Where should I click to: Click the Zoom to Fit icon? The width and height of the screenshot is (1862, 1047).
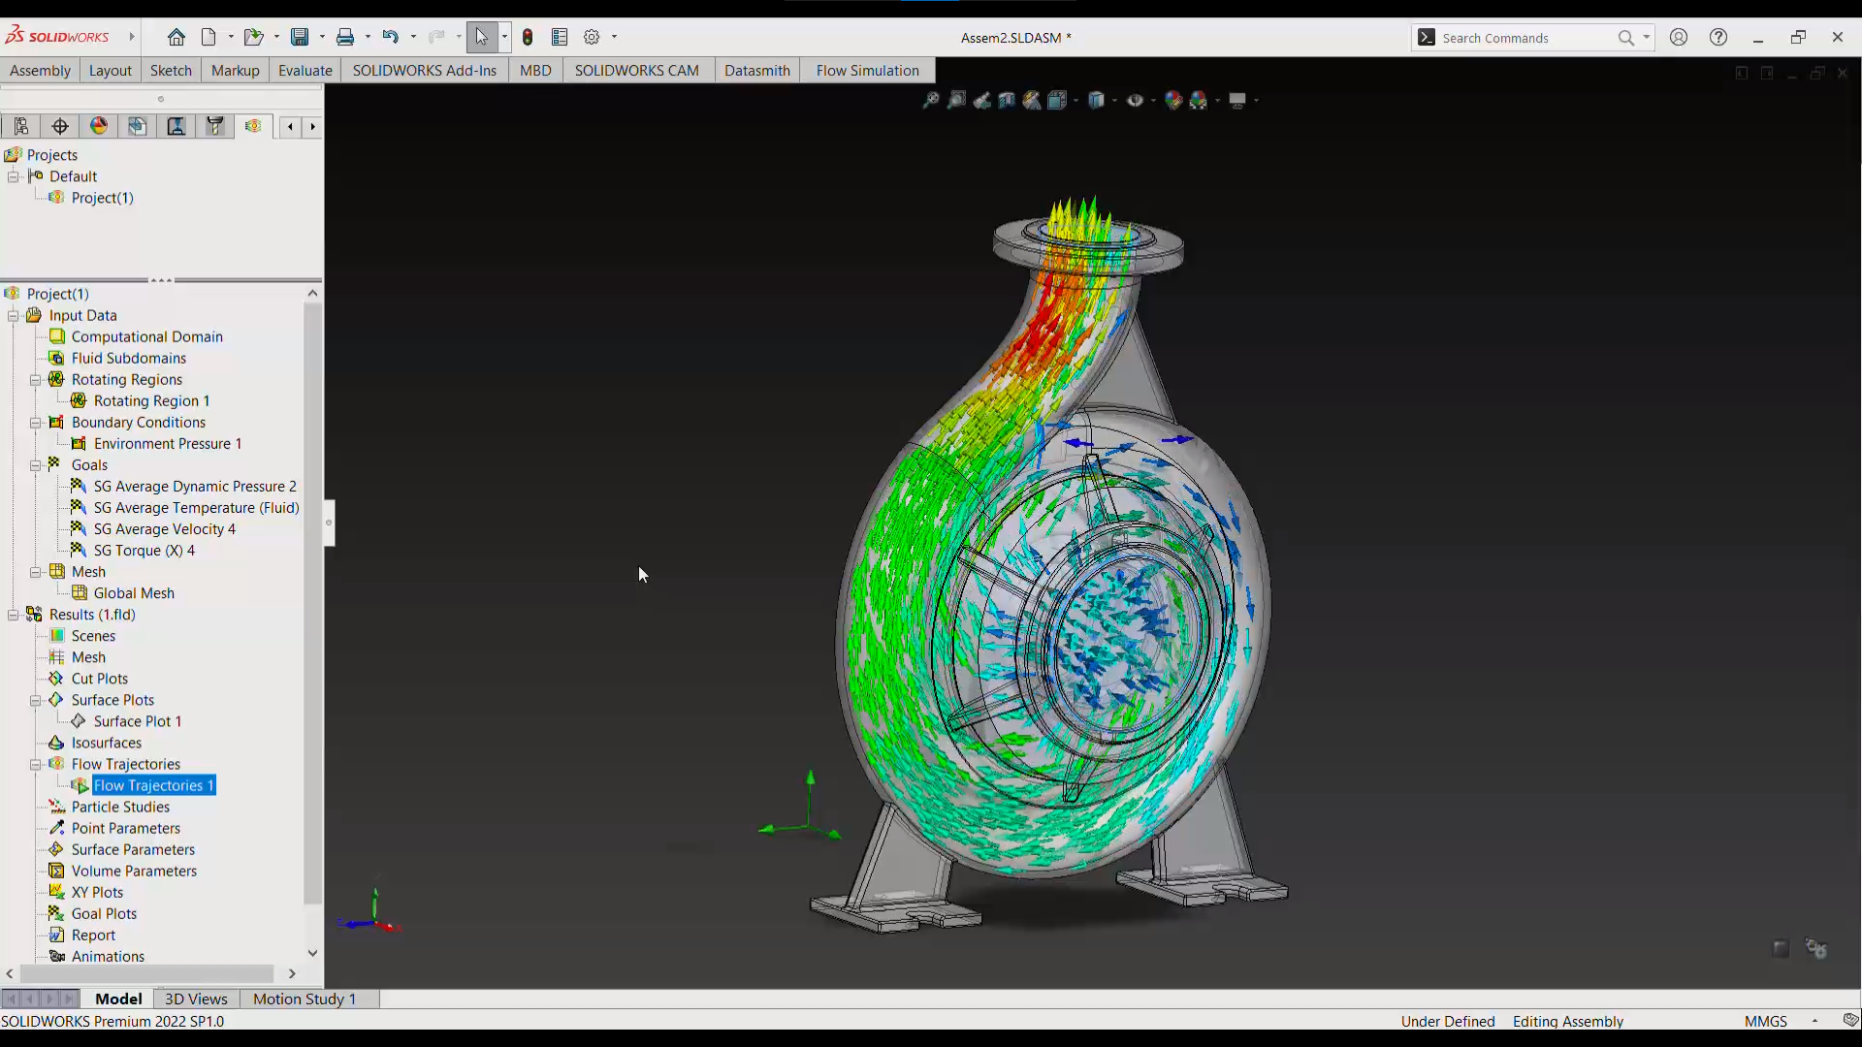point(930,100)
